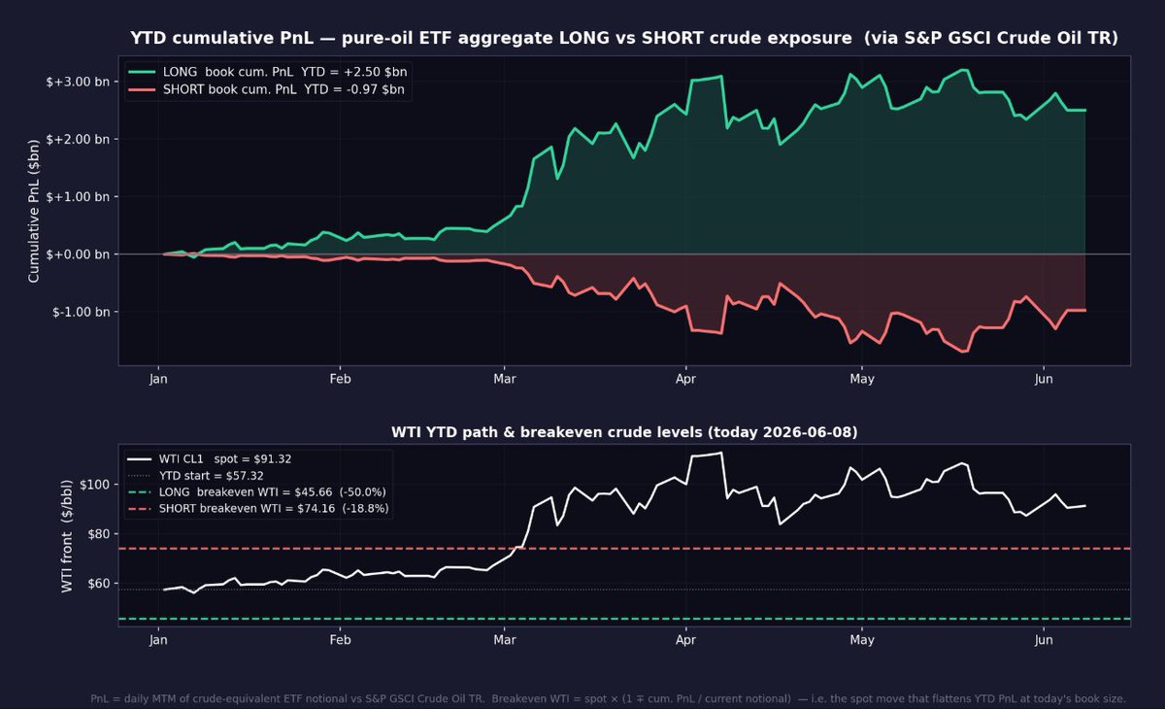Image resolution: width=1165 pixels, height=709 pixels.
Task: Click the May tick label on WTI chart
Action: point(861,641)
